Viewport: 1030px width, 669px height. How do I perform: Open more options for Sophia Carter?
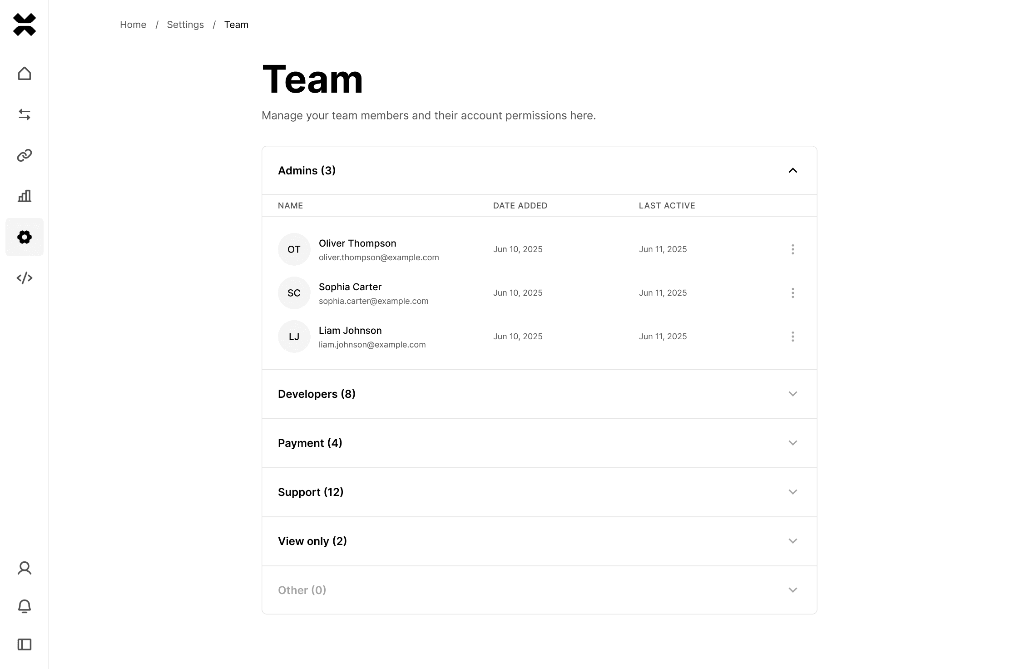tap(793, 293)
